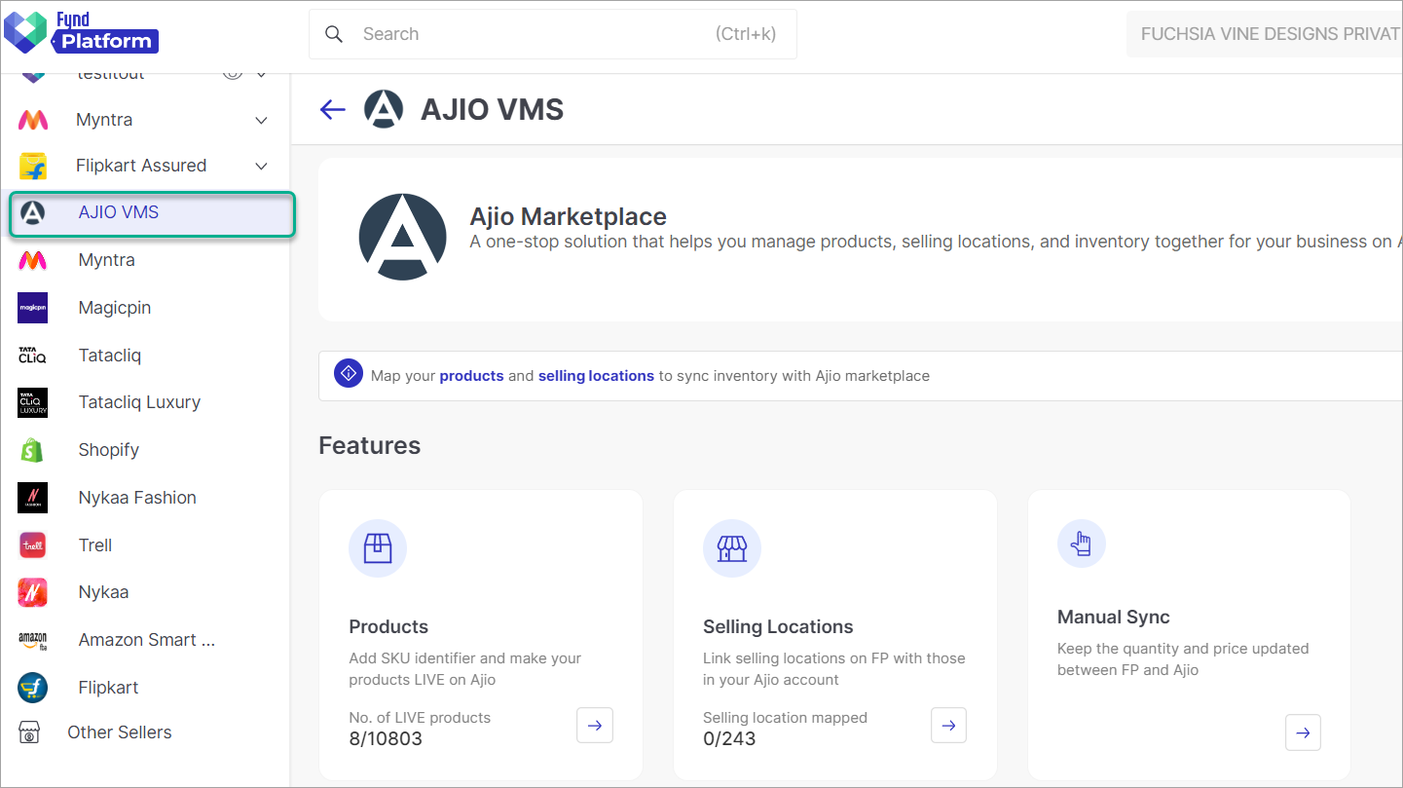Click the Products box icon in Features
1403x788 pixels.
pos(377,547)
